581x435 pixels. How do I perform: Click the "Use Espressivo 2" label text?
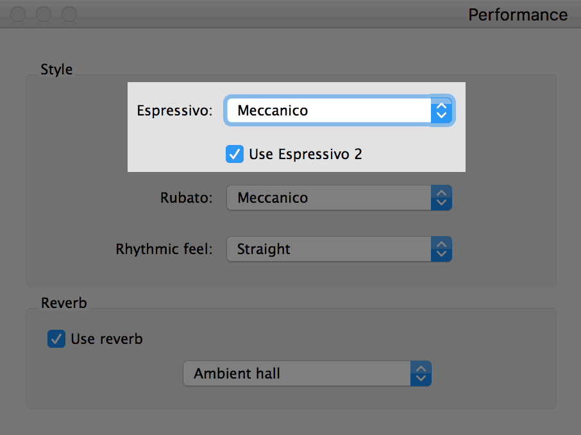(305, 154)
